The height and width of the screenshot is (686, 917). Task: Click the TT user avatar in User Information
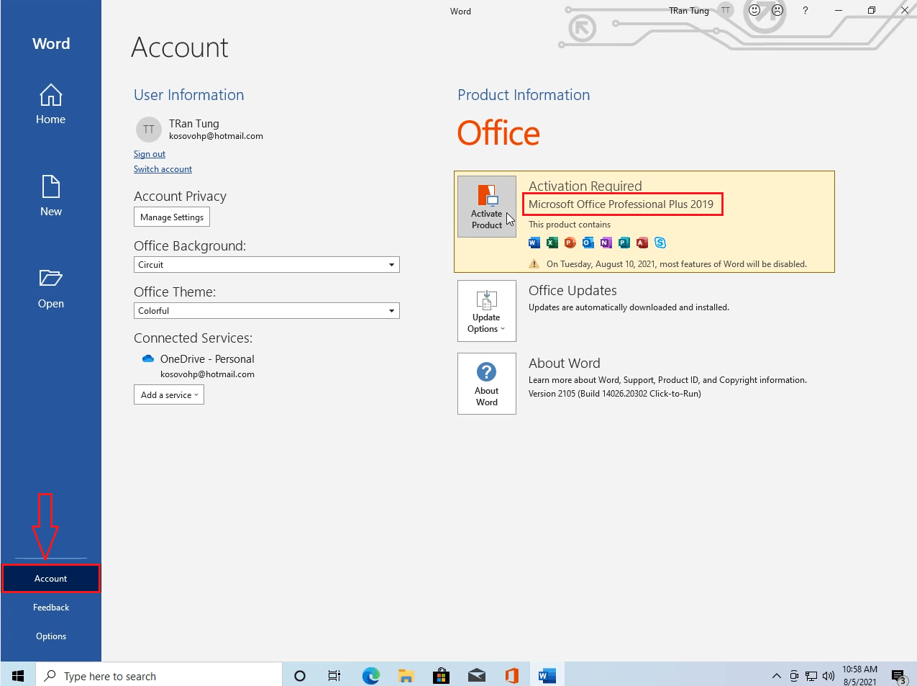pyautogui.click(x=149, y=130)
